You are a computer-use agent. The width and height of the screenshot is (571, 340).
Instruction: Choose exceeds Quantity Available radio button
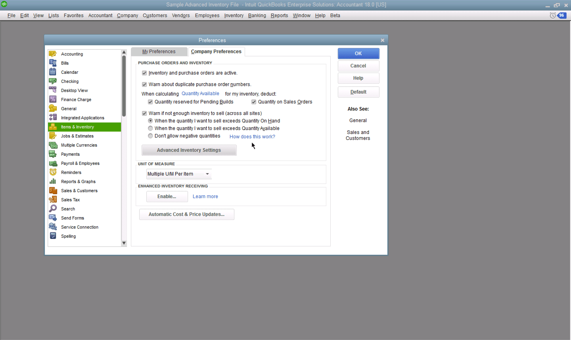150,128
